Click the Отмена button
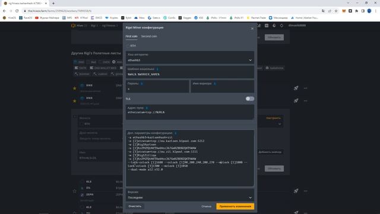The image size is (380, 214). coord(206,206)
